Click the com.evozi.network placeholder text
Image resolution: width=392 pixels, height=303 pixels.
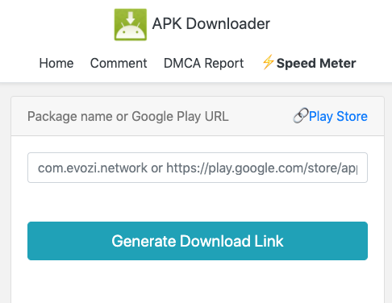click(x=93, y=168)
